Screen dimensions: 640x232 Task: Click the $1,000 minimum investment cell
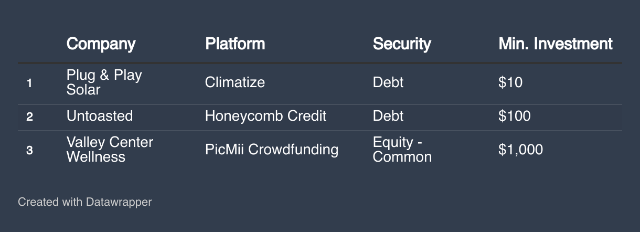(x=521, y=150)
